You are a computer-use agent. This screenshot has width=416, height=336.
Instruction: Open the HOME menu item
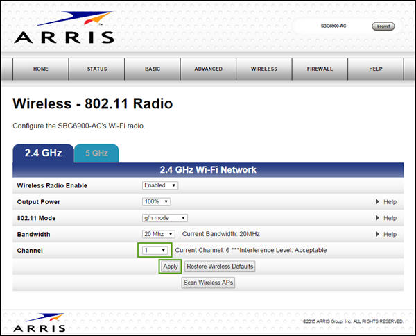(x=41, y=69)
